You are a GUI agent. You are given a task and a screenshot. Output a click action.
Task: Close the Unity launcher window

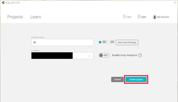[x=175, y=3]
